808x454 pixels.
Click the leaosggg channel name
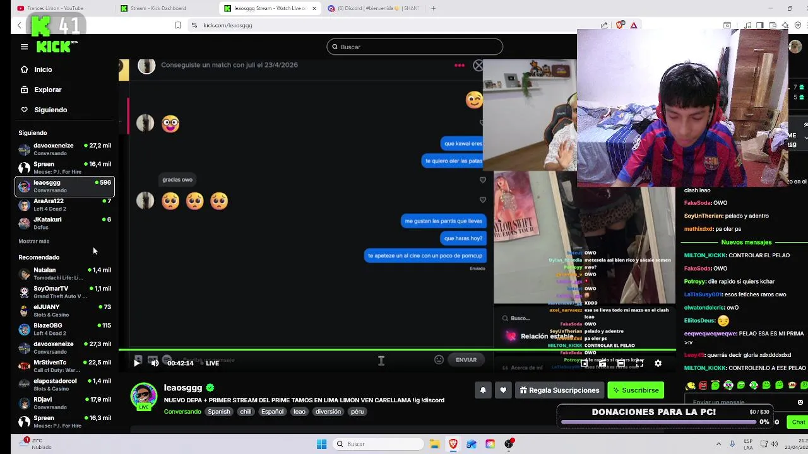tap(183, 388)
